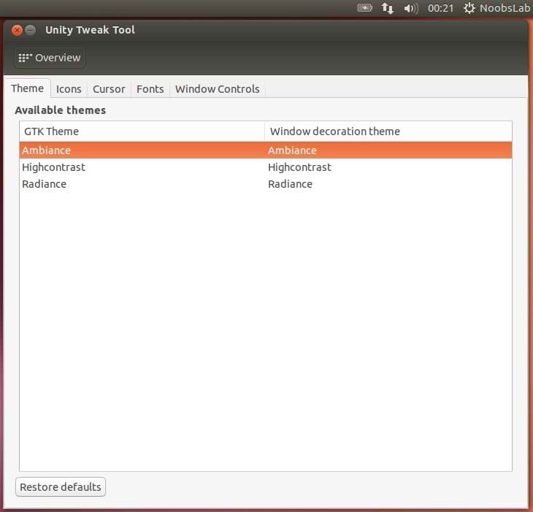Open the sound volume indicator
Image resolution: width=533 pixels, height=512 pixels.
[x=411, y=8]
